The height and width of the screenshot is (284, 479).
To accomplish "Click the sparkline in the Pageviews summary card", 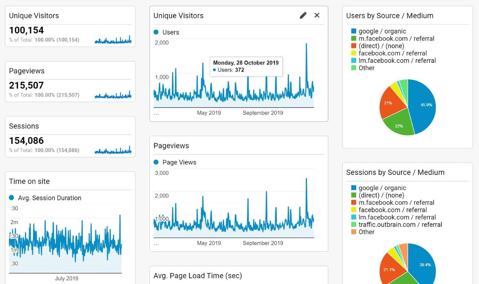I will pyautogui.click(x=113, y=95).
